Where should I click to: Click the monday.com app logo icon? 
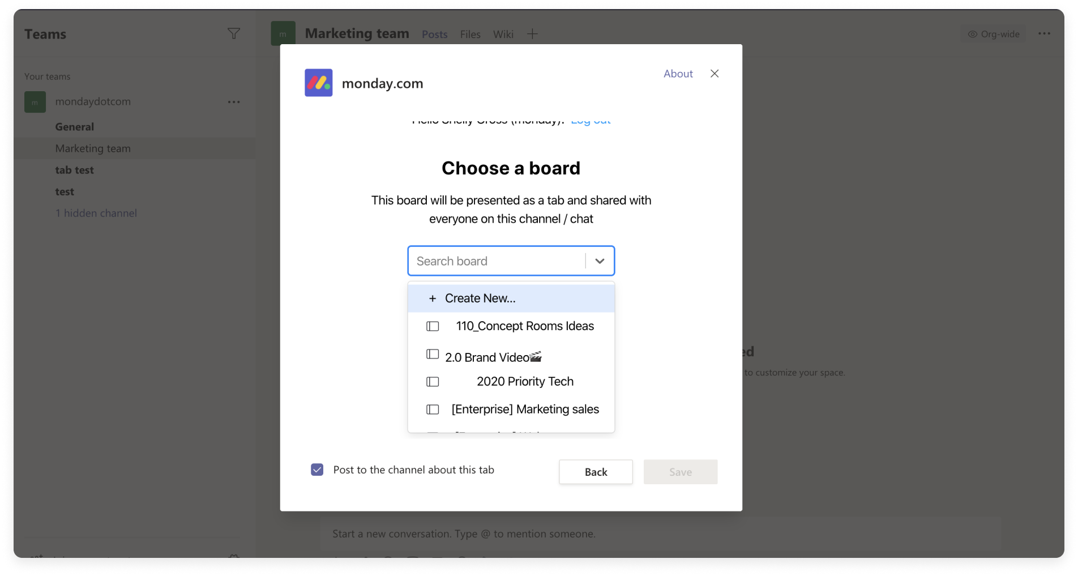pyautogui.click(x=319, y=83)
